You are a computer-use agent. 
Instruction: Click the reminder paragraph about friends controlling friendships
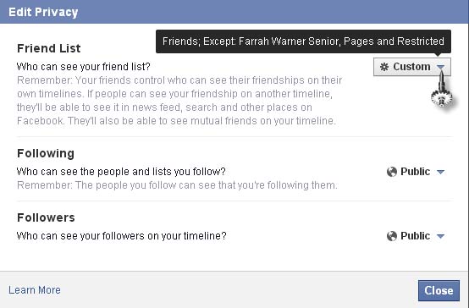(x=179, y=101)
